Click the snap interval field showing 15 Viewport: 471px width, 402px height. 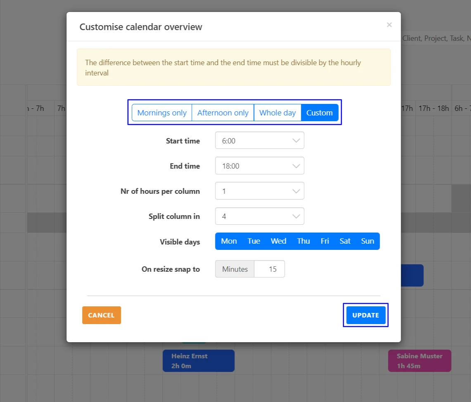pyautogui.click(x=269, y=269)
